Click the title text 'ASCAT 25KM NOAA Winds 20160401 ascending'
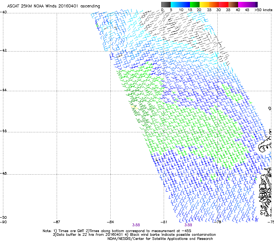Viewport: 274px width, 241px height. (x=53, y=6)
